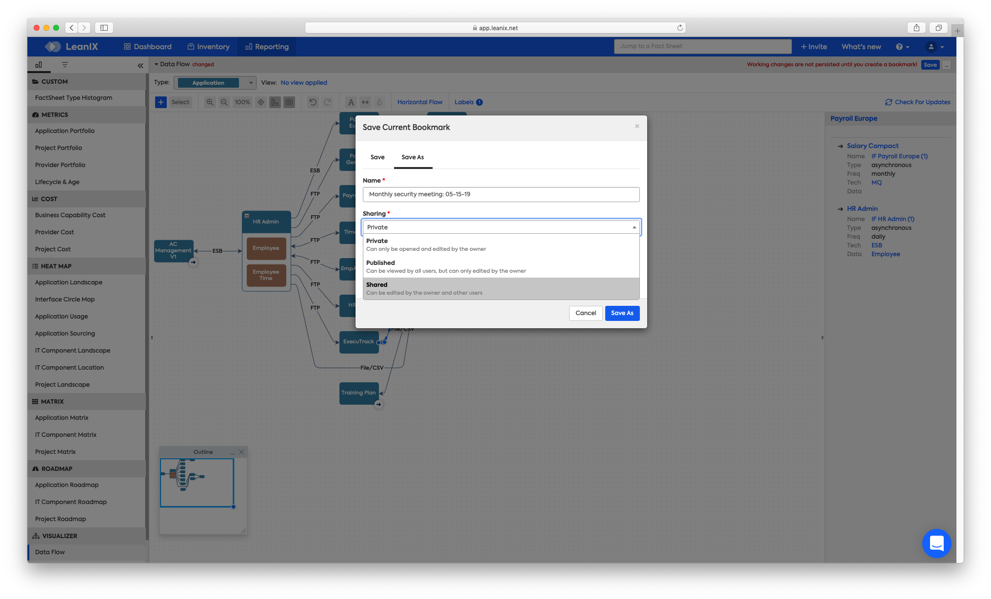991x599 pixels.
Task: Click the undo arrow icon
Action: pos(313,102)
